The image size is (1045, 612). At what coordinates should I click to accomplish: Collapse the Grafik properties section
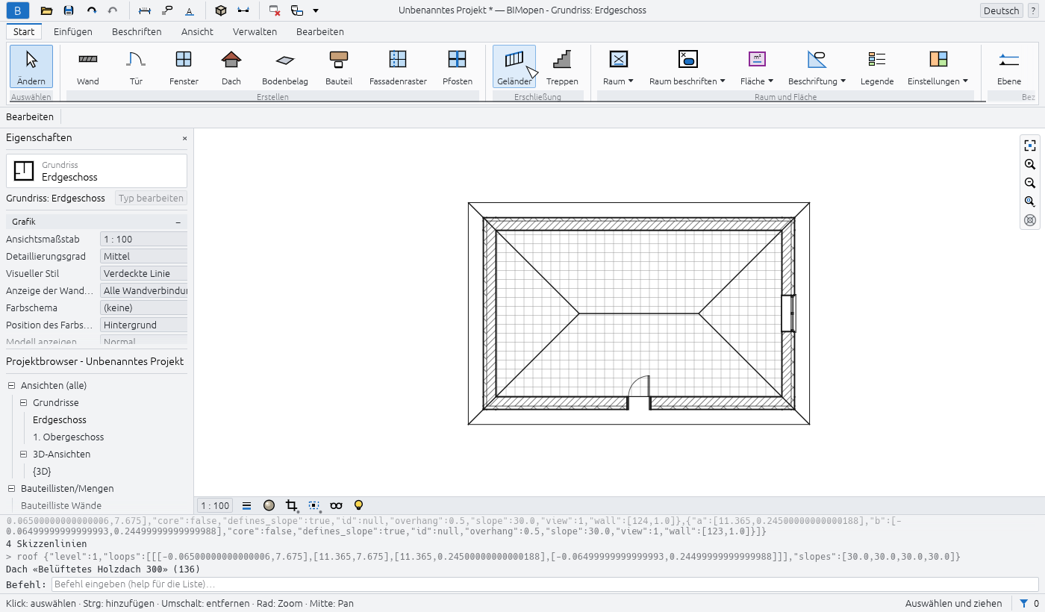178,222
